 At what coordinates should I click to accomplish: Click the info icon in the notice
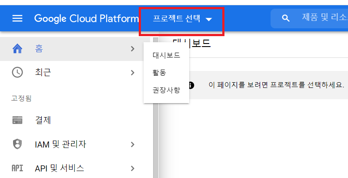pos(191,85)
